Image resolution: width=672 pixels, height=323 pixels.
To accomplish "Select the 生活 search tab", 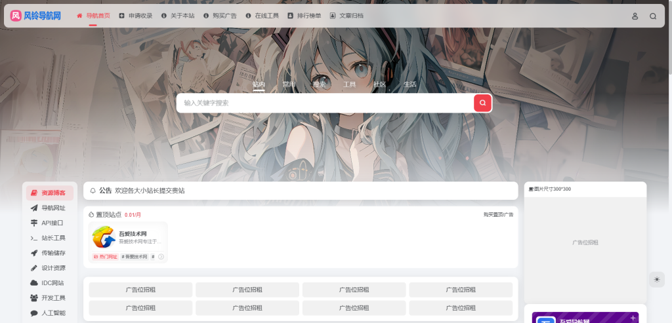I will [409, 85].
